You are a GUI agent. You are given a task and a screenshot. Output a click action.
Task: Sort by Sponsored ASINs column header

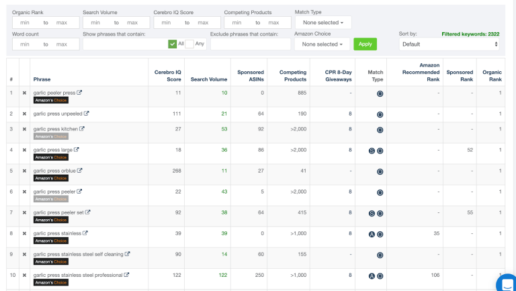tap(251, 76)
